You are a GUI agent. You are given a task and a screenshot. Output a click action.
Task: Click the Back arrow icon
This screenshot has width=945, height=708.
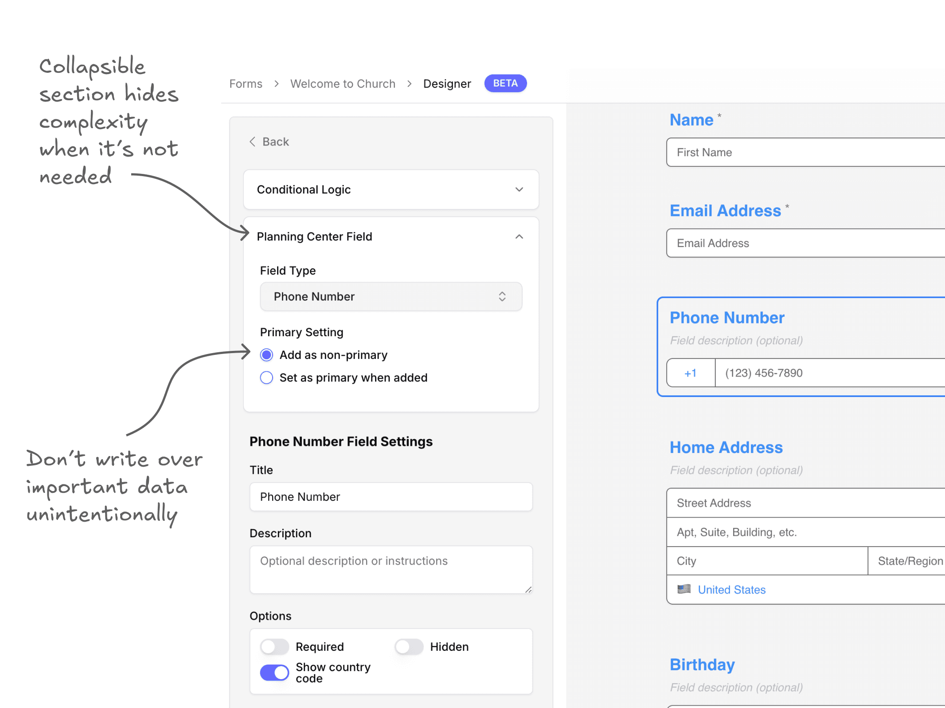tap(252, 142)
